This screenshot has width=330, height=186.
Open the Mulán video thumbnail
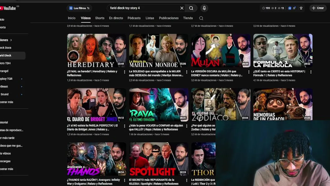pos(221,51)
